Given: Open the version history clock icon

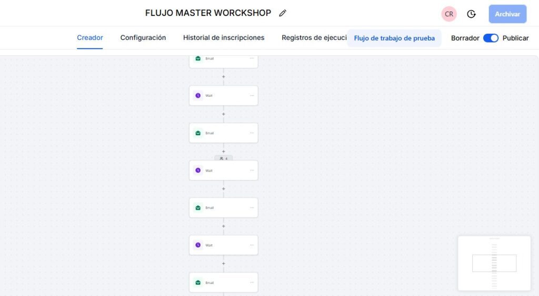Looking at the screenshot, I should pos(472,14).
